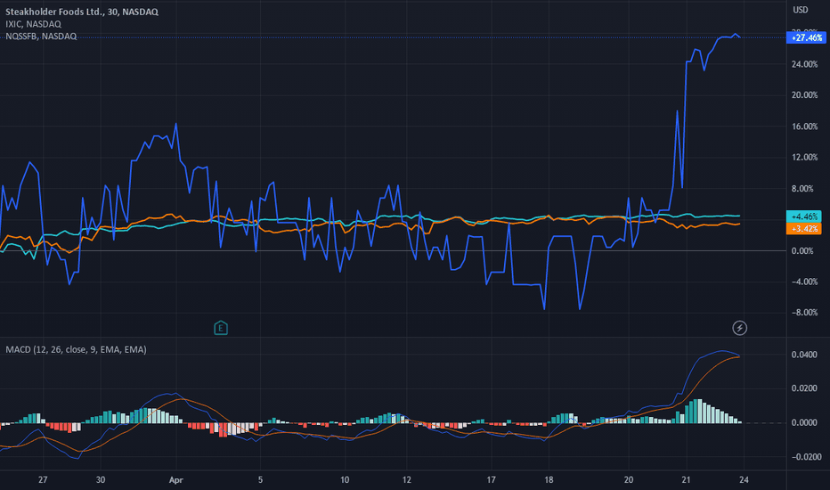The image size is (830, 490).
Task: Click the 30 date label on time axis
Action: [100, 479]
